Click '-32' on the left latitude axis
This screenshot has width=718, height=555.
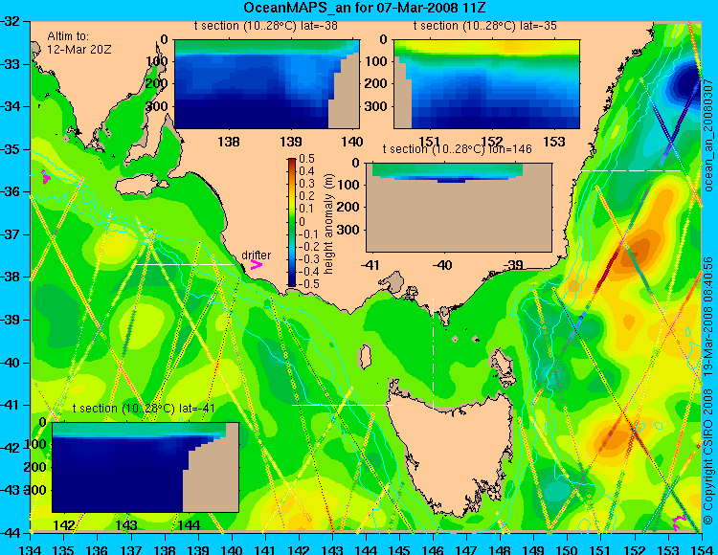(x=10, y=21)
